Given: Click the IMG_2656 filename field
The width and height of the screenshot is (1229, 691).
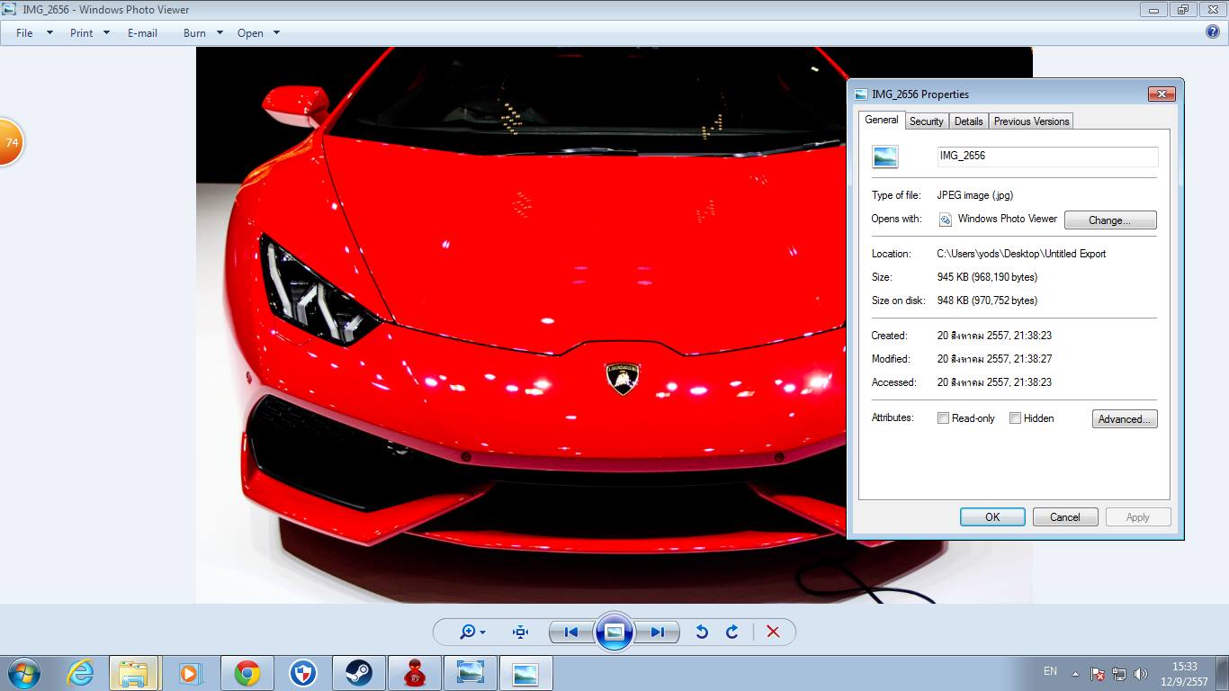Looking at the screenshot, I should 1046,157.
